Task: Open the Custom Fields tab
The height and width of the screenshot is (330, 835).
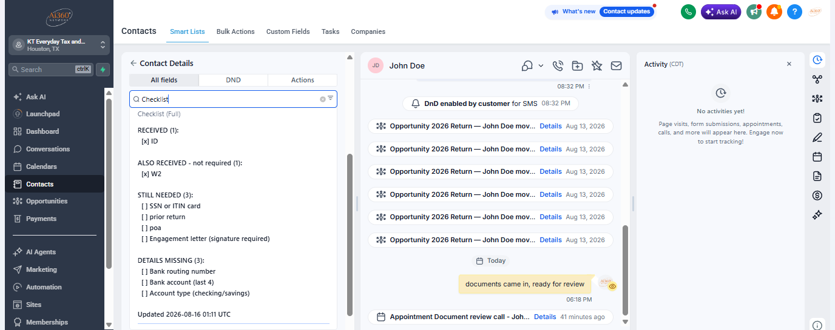Action: (x=288, y=31)
